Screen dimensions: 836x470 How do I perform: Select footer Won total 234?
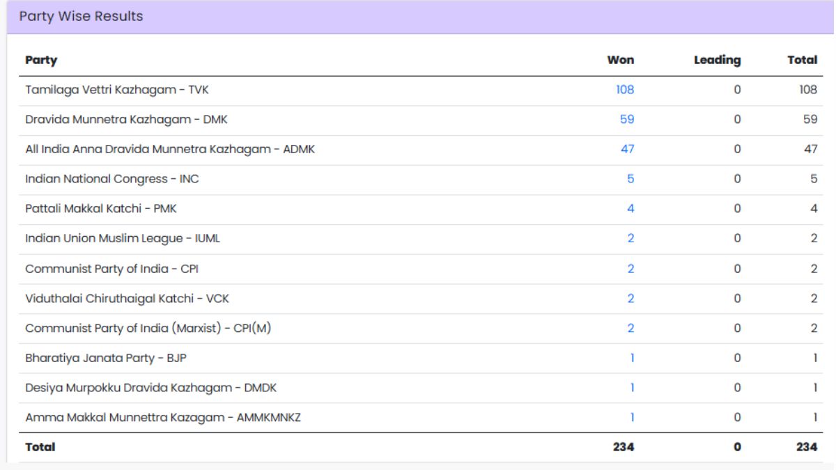pos(624,447)
